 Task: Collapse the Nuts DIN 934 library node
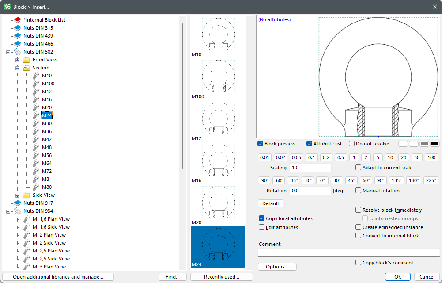tap(8, 211)
